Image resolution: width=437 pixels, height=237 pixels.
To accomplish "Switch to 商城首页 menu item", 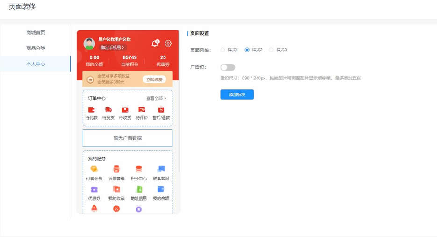I will click(36, 32).
